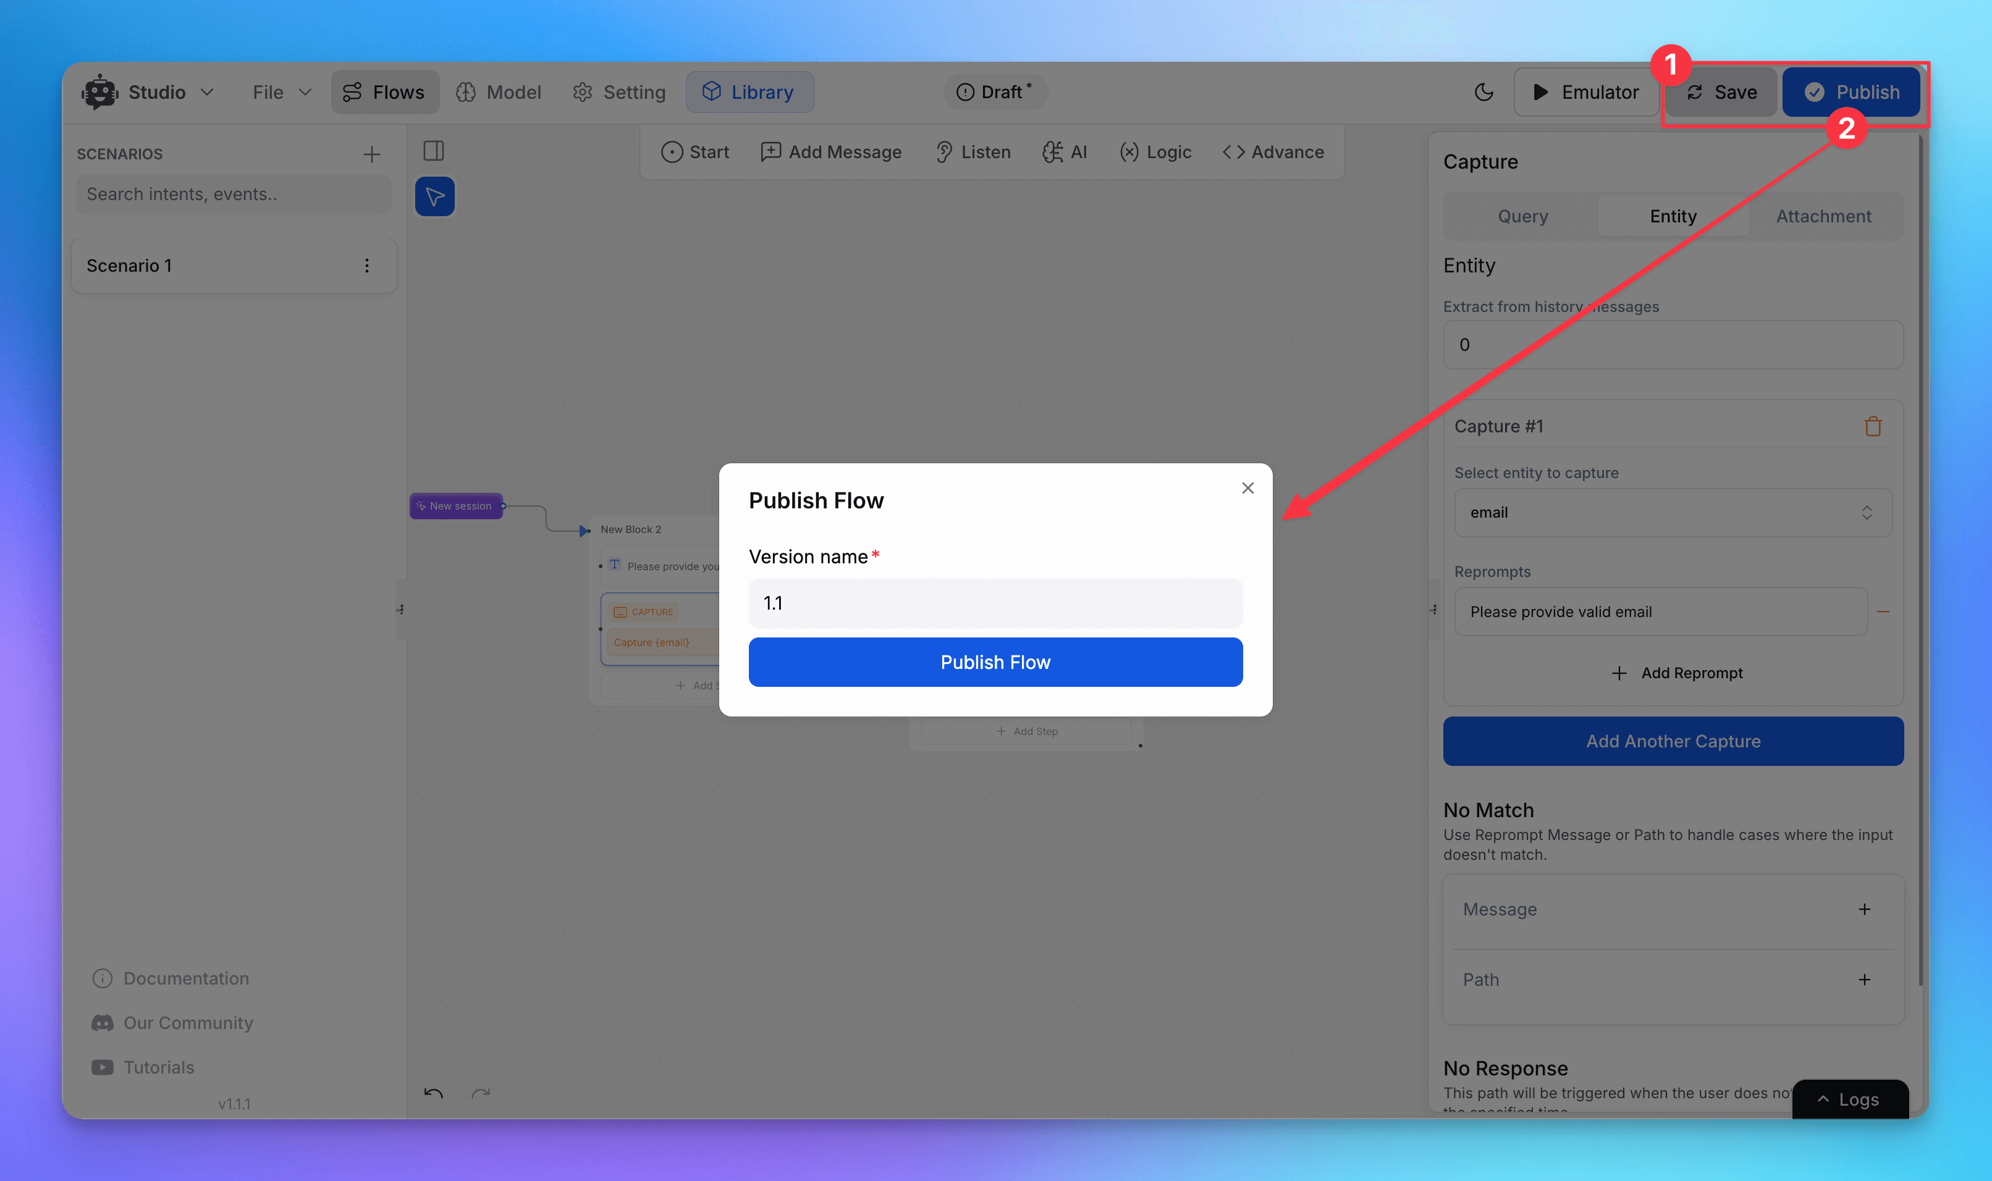Open the Tutorials link

click(x=143, y=1068)
